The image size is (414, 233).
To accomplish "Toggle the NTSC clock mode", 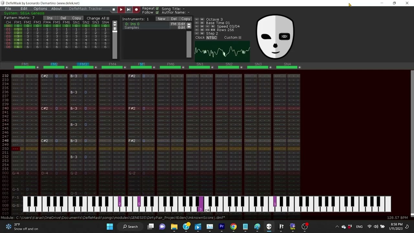I will tap(212, 38).
